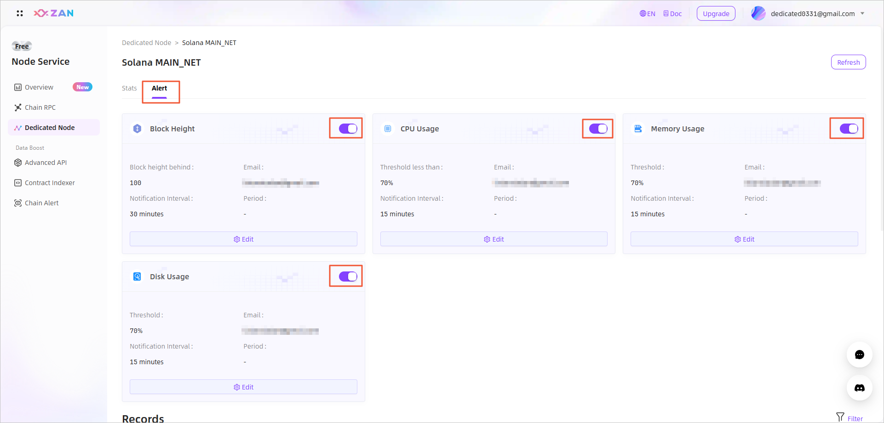Click the Contract Indexer icon
884x423 pixels.
18,183
